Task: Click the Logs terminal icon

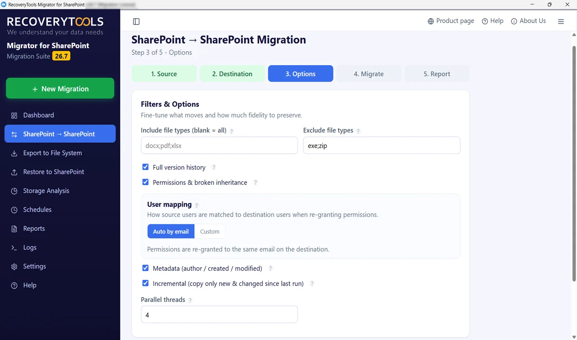Action: (14, 248)
